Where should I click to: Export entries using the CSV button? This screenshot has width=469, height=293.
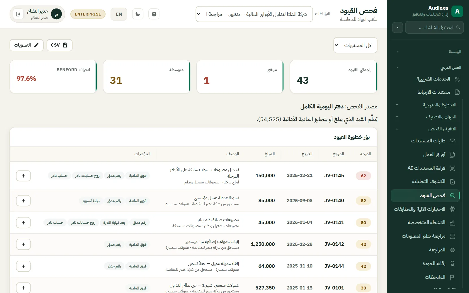click(60, 45)
